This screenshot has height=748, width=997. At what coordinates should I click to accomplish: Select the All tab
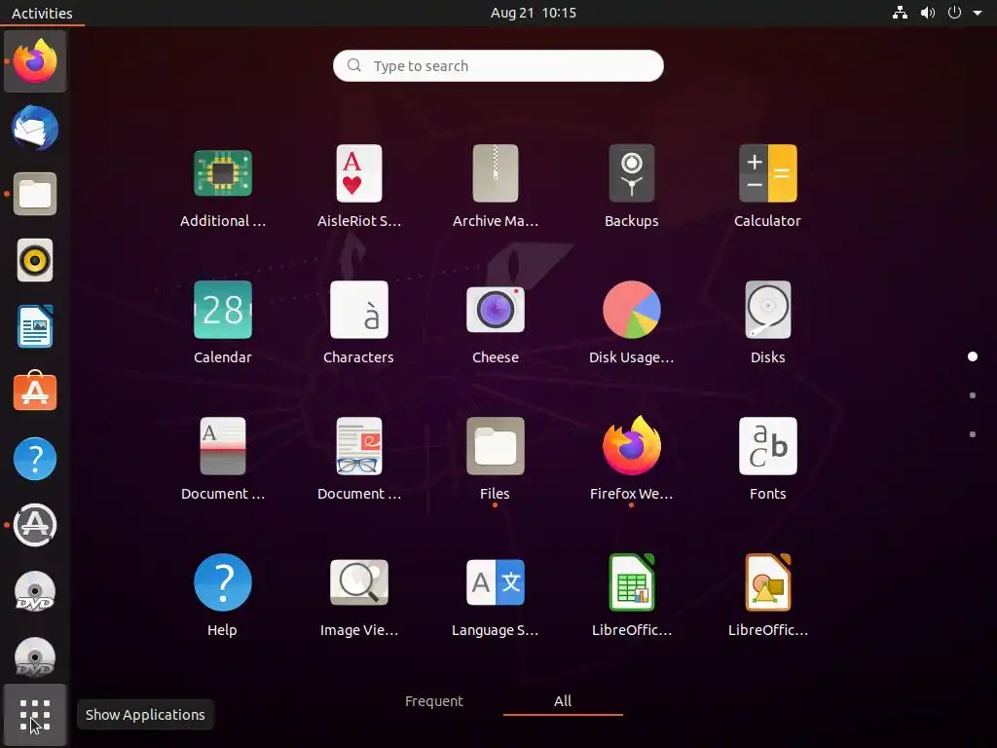[x=563, y=701]
